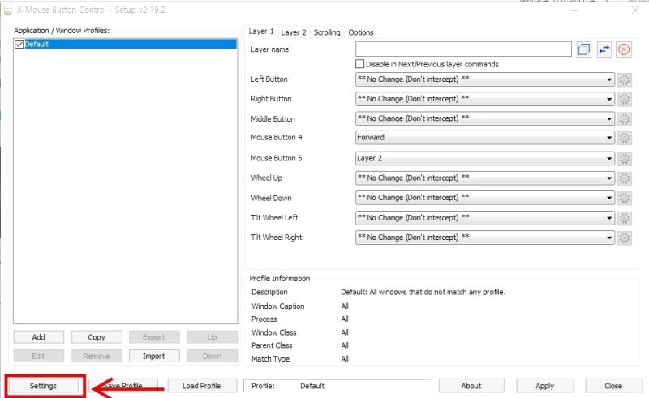Open the Middle Button action dropdown

coord(484,118)
